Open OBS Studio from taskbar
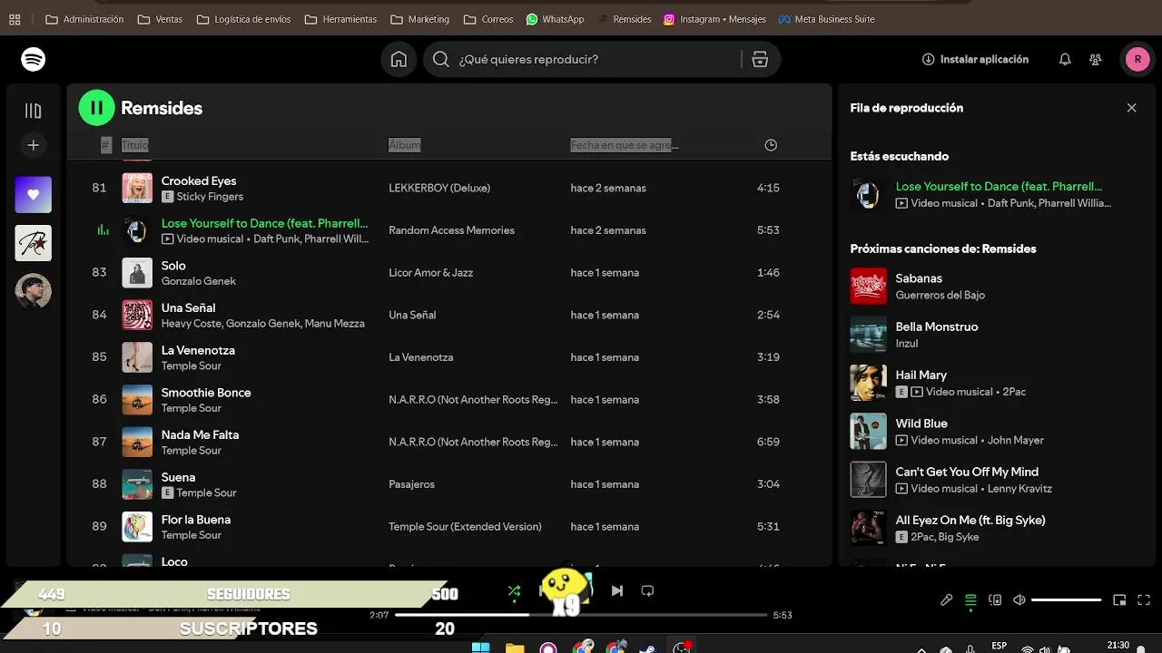 pos(682,647)
